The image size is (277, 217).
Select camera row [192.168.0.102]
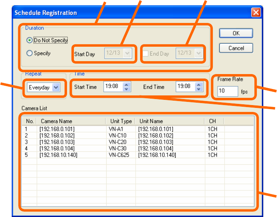coord(138,136)
